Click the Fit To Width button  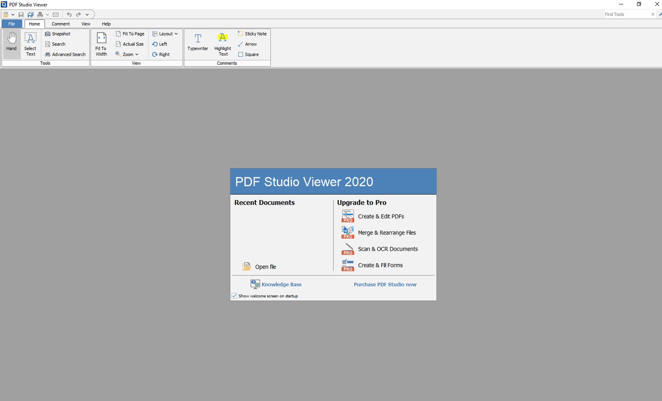pyautogui.click(x=101, y=44)
